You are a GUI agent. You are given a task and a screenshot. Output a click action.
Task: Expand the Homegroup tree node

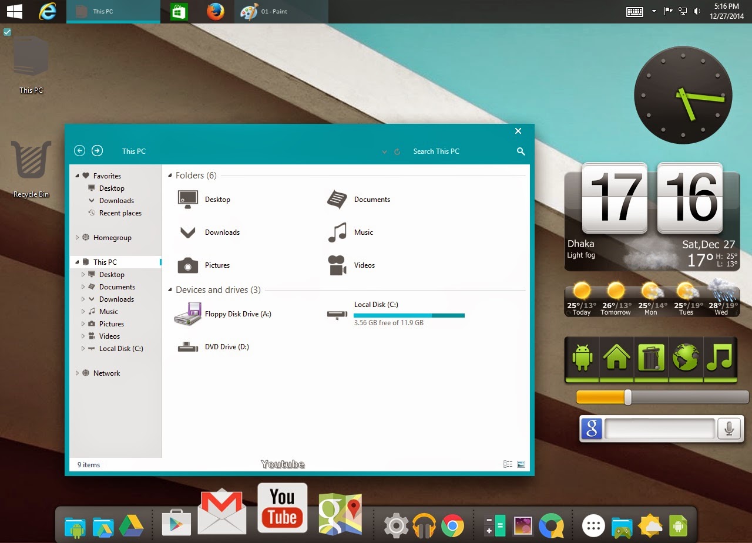coord(77,238)
